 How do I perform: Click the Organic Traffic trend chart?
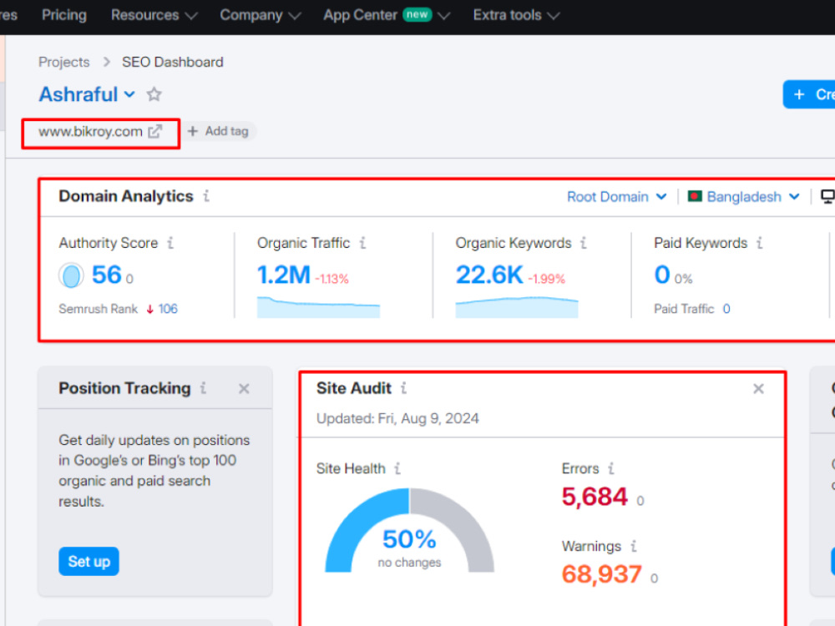point(318,307)
